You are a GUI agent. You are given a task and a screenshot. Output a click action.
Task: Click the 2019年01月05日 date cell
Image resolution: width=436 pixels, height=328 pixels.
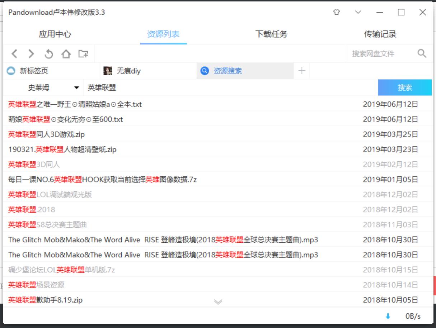(390, 180)
